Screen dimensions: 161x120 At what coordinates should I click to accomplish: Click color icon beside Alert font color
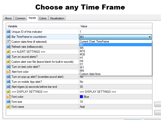click(9, 72)
